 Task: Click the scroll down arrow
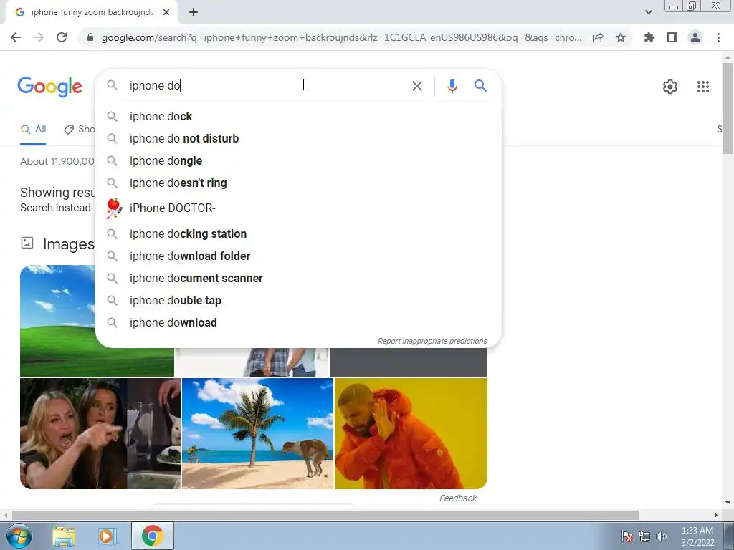coord(728,503)
